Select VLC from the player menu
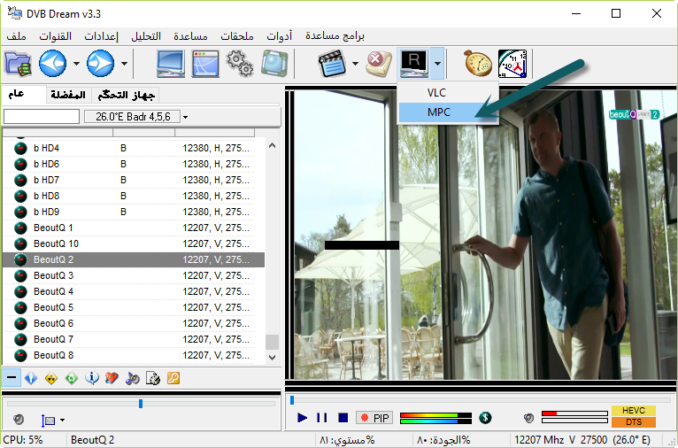This screenshot has width=678, height=448. point(436,92)
